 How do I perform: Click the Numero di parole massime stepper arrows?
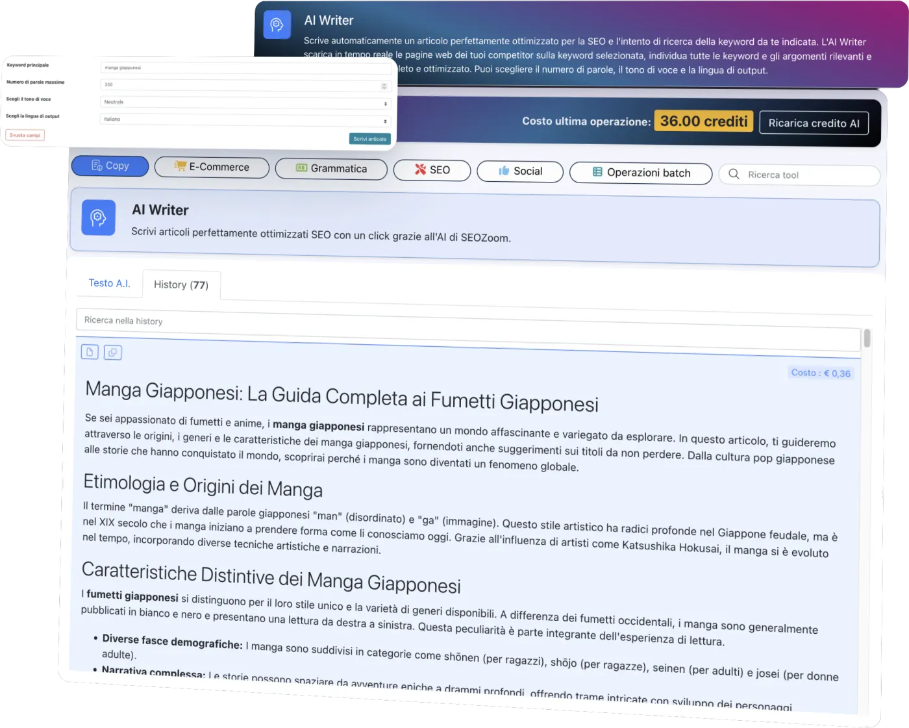tap(384, 86)
